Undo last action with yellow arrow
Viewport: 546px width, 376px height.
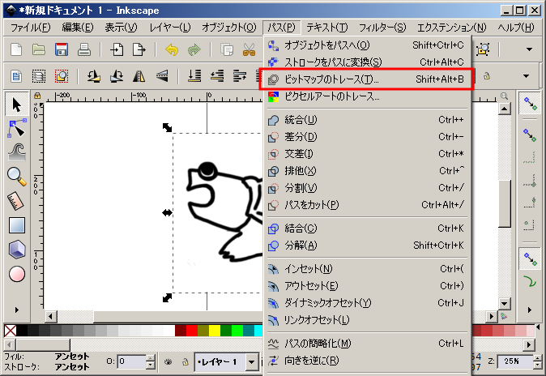(171, 49)
